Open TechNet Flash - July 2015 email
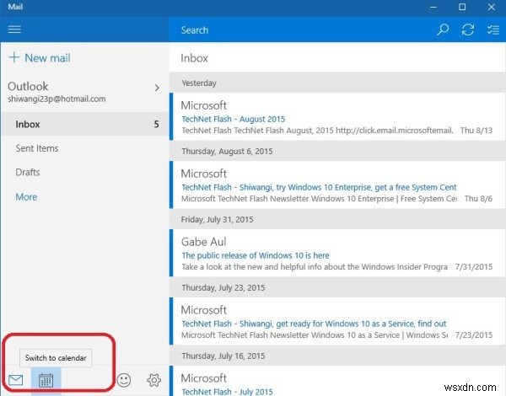 click(x=337, y=381)
